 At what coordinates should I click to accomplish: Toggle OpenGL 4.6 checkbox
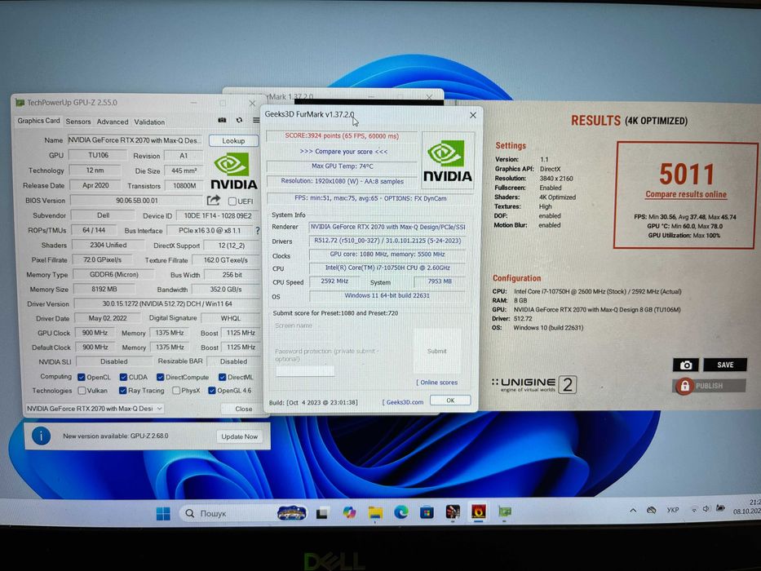coord(211,391)
